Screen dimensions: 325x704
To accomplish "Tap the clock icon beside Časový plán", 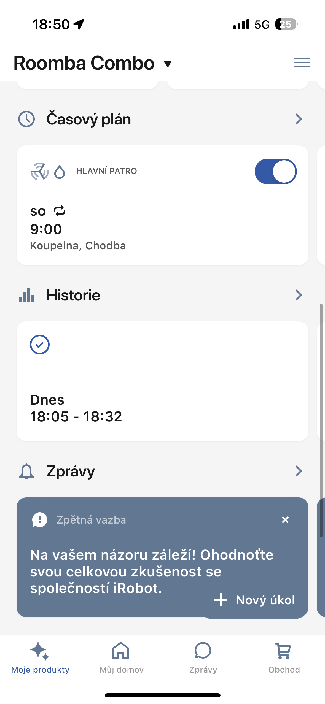I will tap(26, 119).
